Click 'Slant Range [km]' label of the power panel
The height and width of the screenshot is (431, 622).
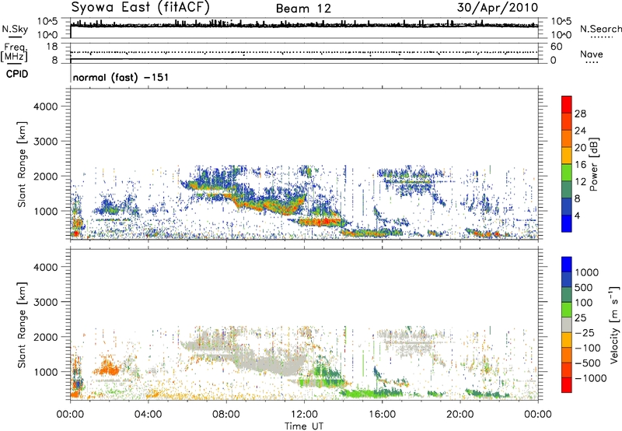[x=22, y=164]
